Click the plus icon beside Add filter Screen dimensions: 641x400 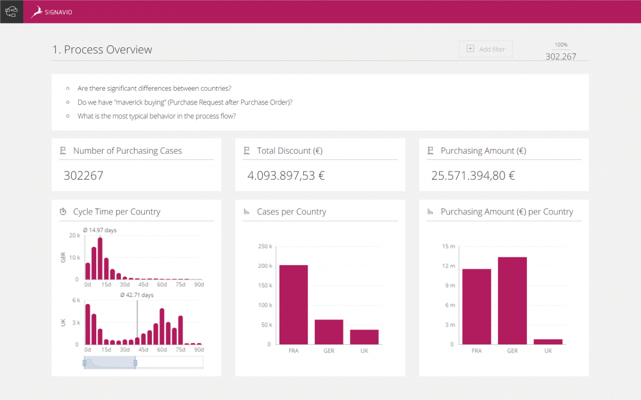tap(470, 49)
